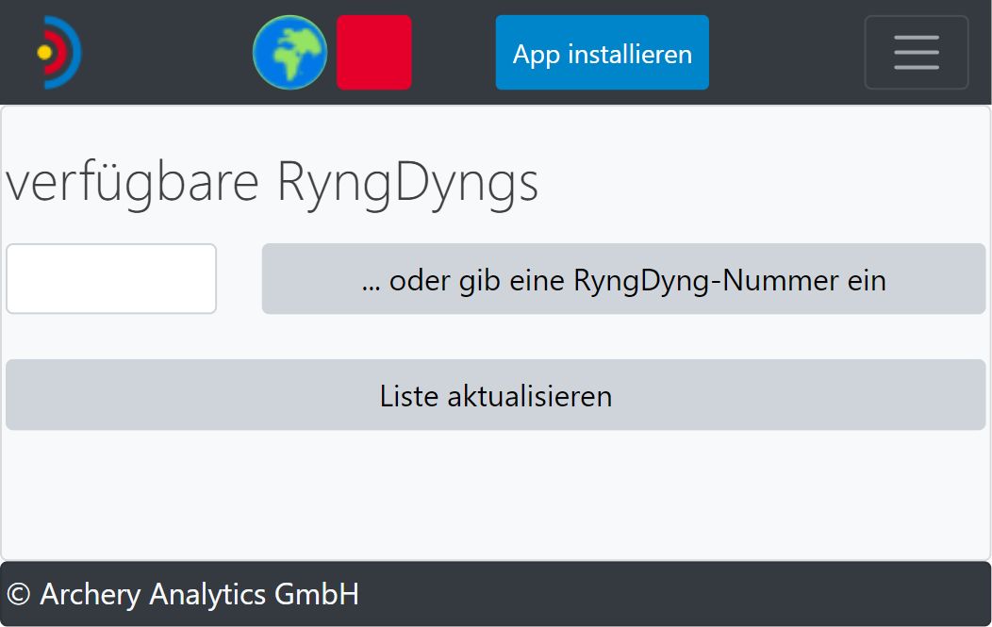Open the hamburger navigation menu
This screenshot has width=992, height=627.
pyautogui.click(x=916, y=53)
